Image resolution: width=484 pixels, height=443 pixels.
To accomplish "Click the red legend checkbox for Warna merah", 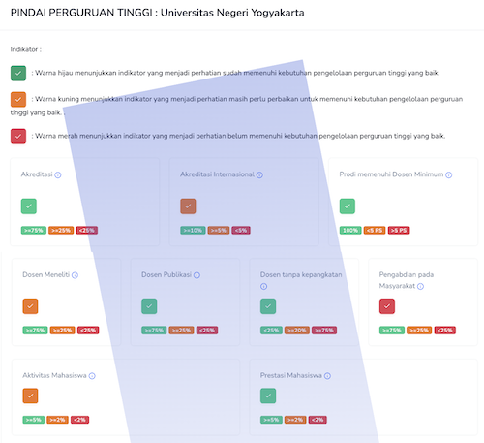I will 18,136.
